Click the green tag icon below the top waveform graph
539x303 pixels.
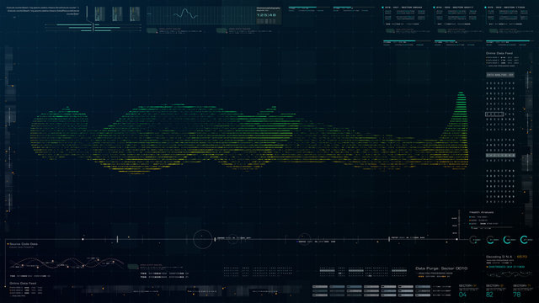(x=152, y=30)
